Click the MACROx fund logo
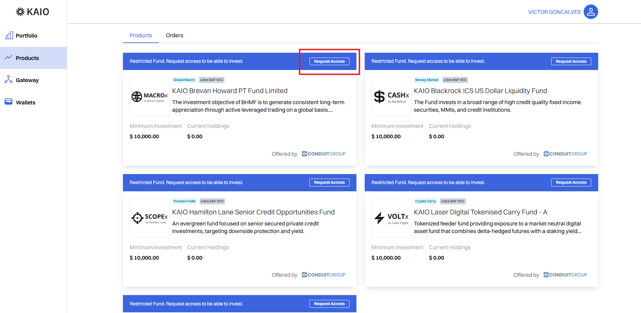641x313 pixels. pyautogui.click(x=150, y=97)
